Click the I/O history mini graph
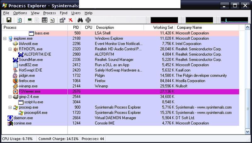 coord(234,20)
